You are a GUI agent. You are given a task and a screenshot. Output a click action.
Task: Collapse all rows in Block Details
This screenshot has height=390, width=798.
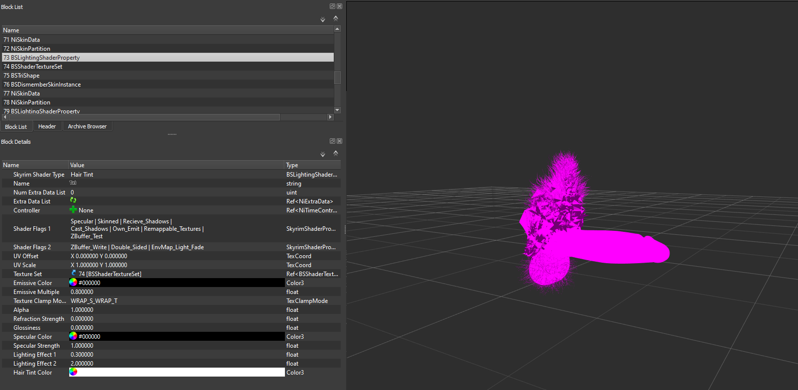336,153
